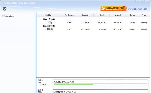151x93 pixels.
Task: Click the Used column header
Action: pos(102,15)
